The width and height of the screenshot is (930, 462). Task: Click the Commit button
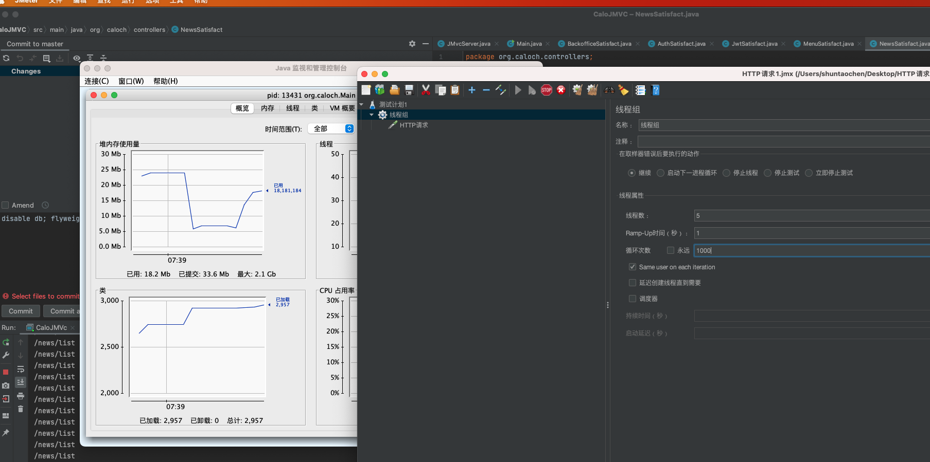click(x=21, y=311)
